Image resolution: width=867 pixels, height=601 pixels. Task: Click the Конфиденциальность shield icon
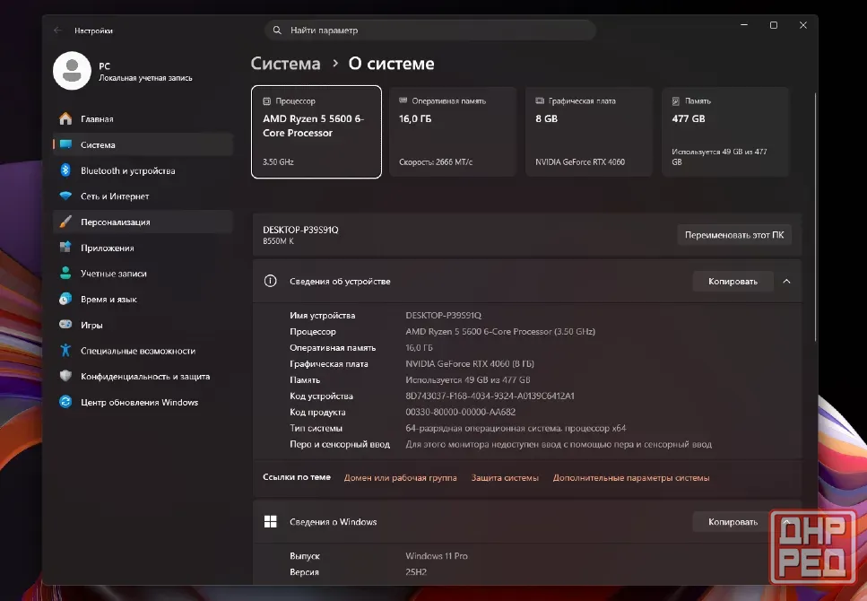click(65, 376)
